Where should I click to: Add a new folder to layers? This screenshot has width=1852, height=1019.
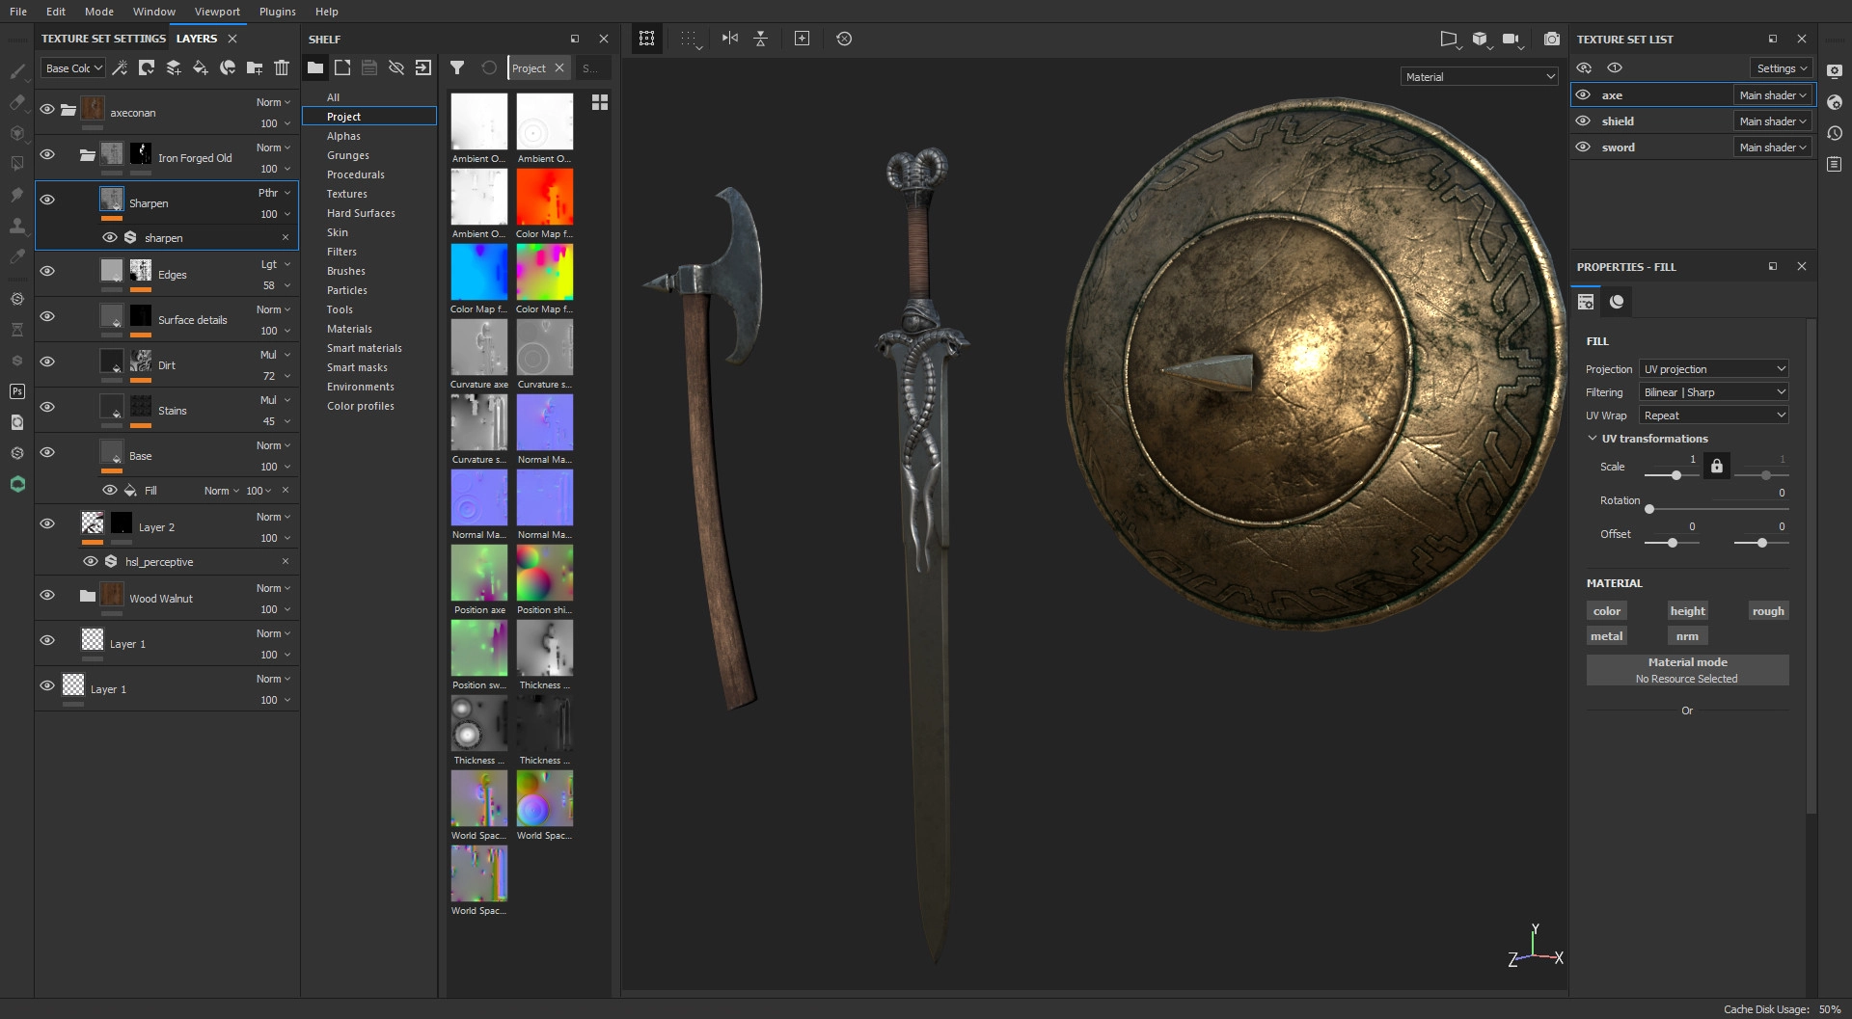(255, 67)
